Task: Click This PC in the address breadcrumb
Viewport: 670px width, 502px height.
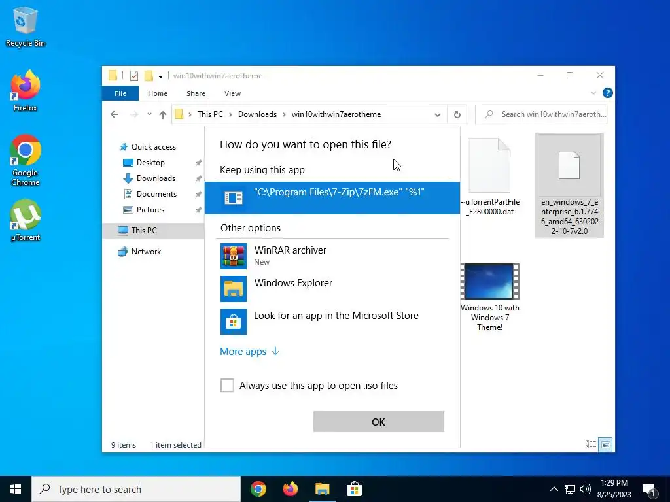Action: [x=210, y=114]
